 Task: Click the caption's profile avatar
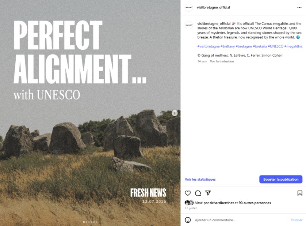coord(189,26)
